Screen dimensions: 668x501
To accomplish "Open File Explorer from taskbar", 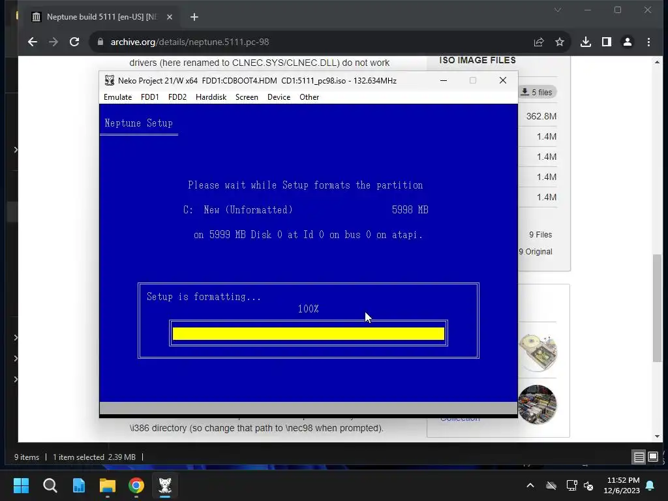I will [x=108, y=485].
